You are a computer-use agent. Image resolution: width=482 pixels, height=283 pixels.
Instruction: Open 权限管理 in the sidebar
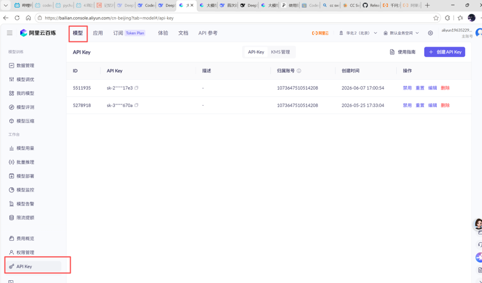pyautogui.click(x=25, y=252)
